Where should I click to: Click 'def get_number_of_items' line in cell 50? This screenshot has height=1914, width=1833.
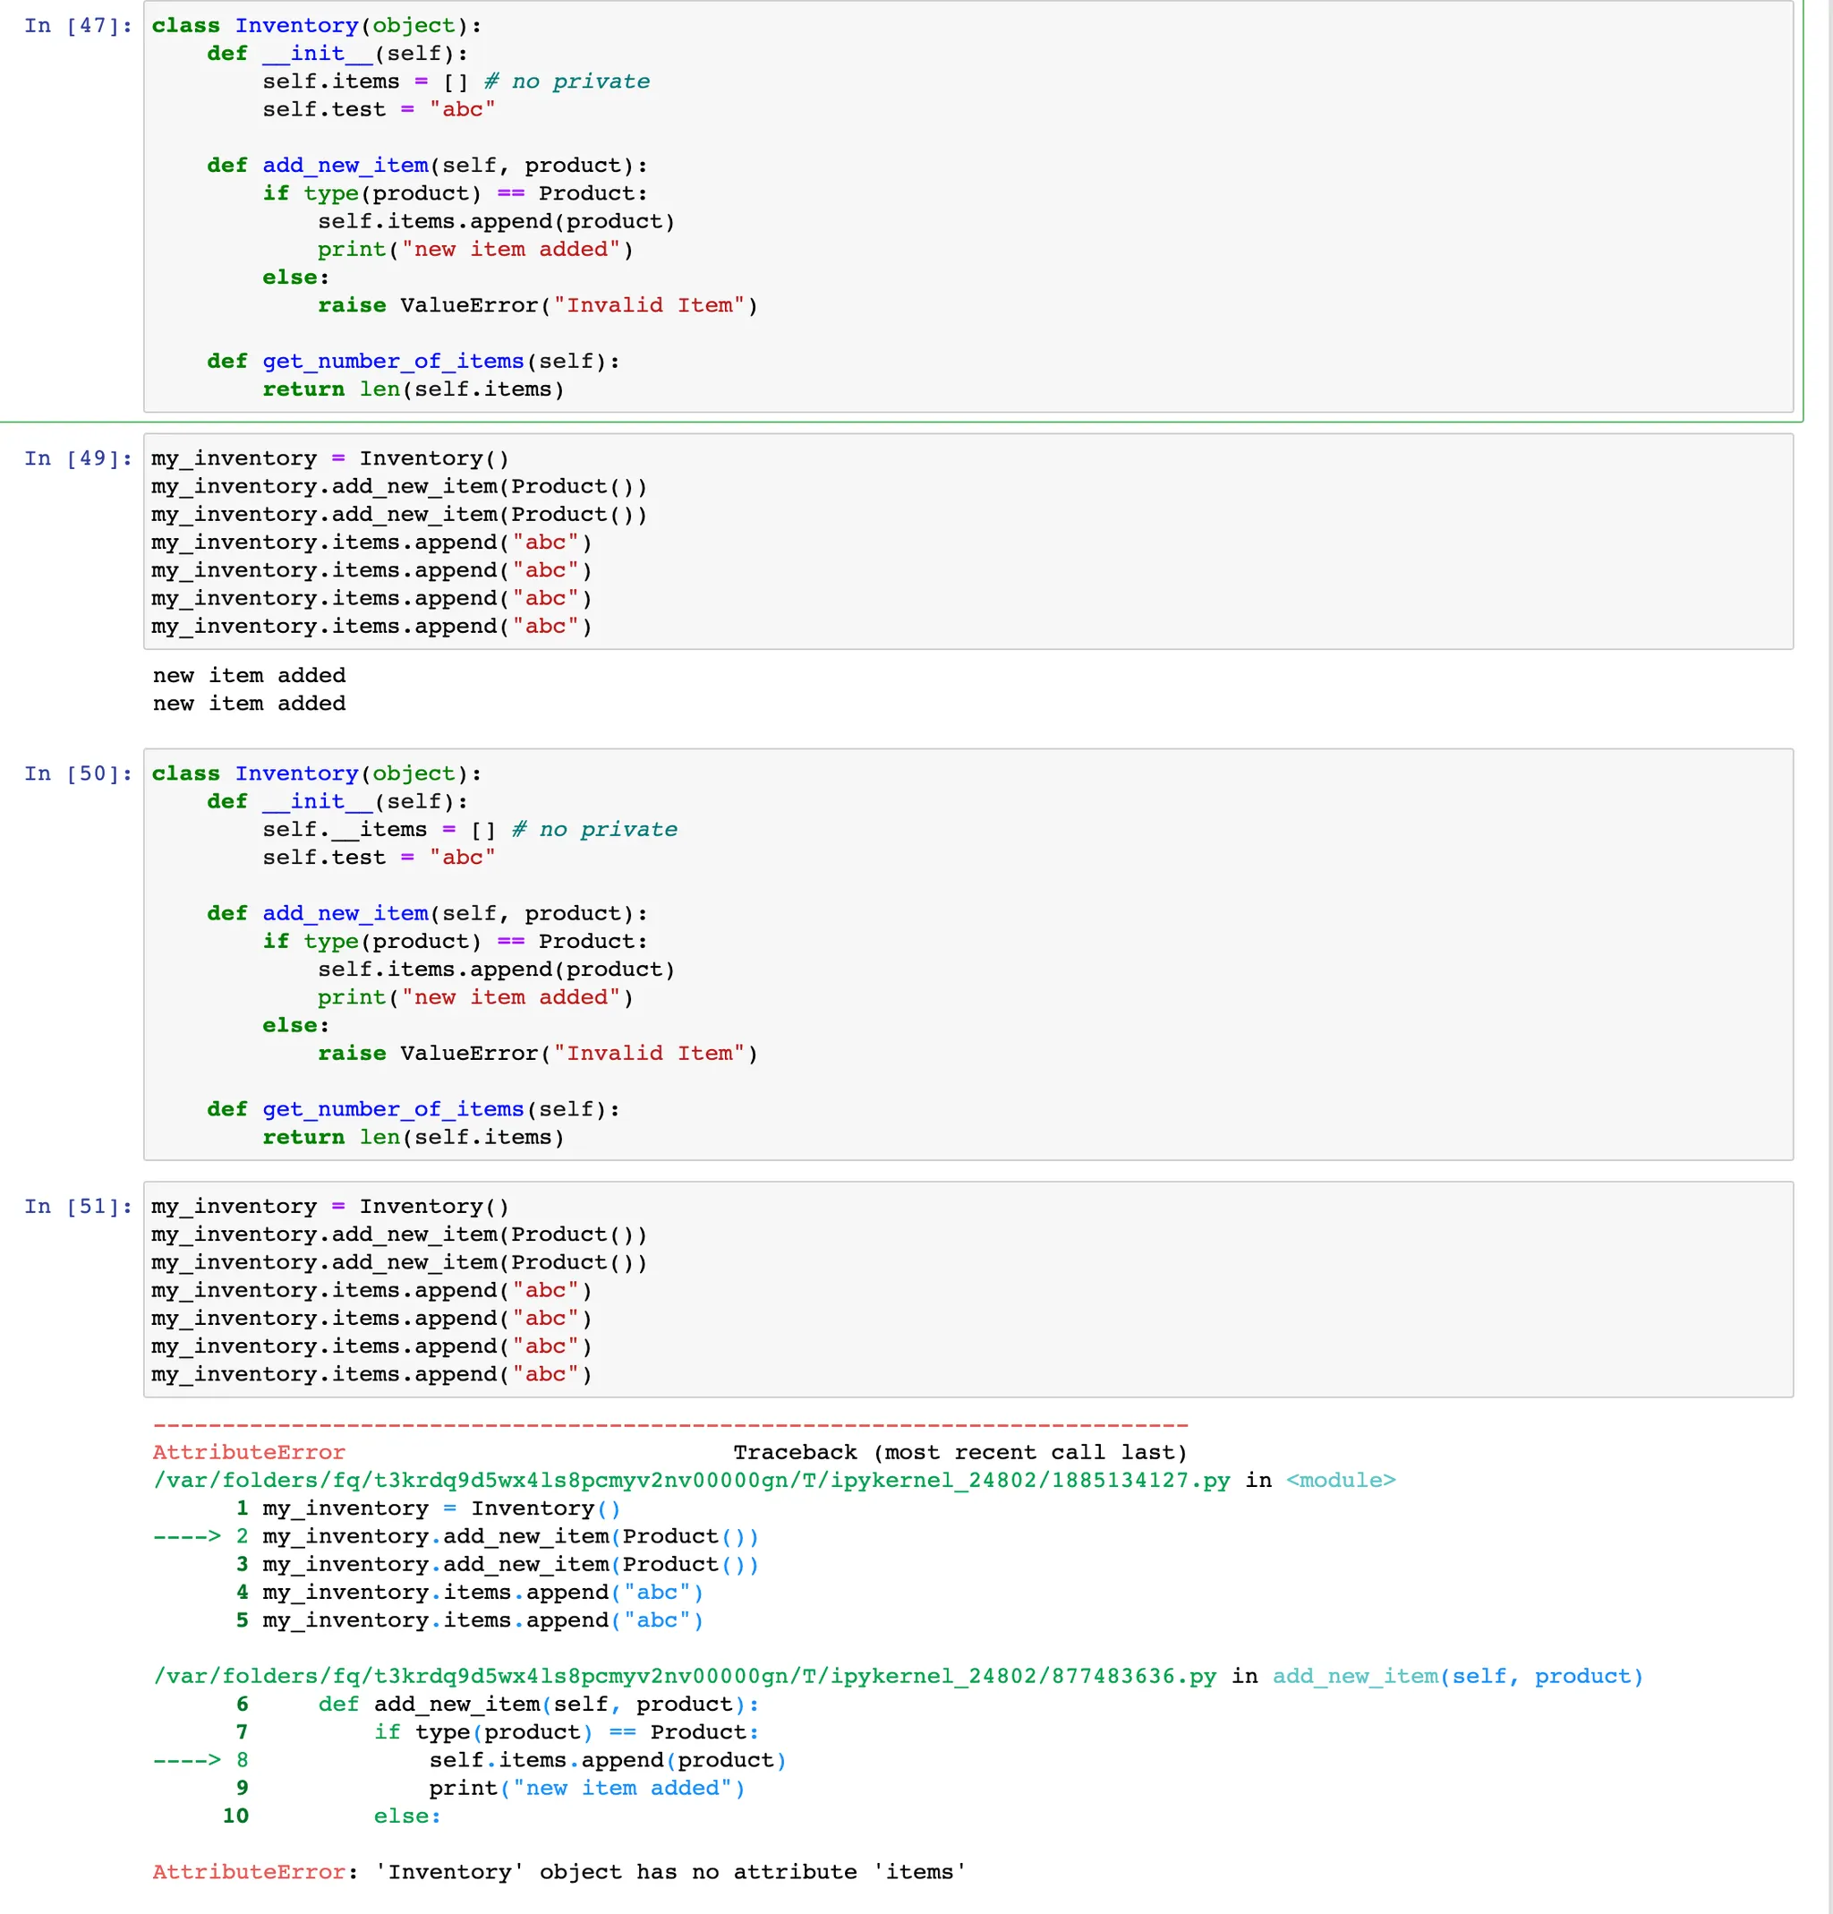[413, 1109]
